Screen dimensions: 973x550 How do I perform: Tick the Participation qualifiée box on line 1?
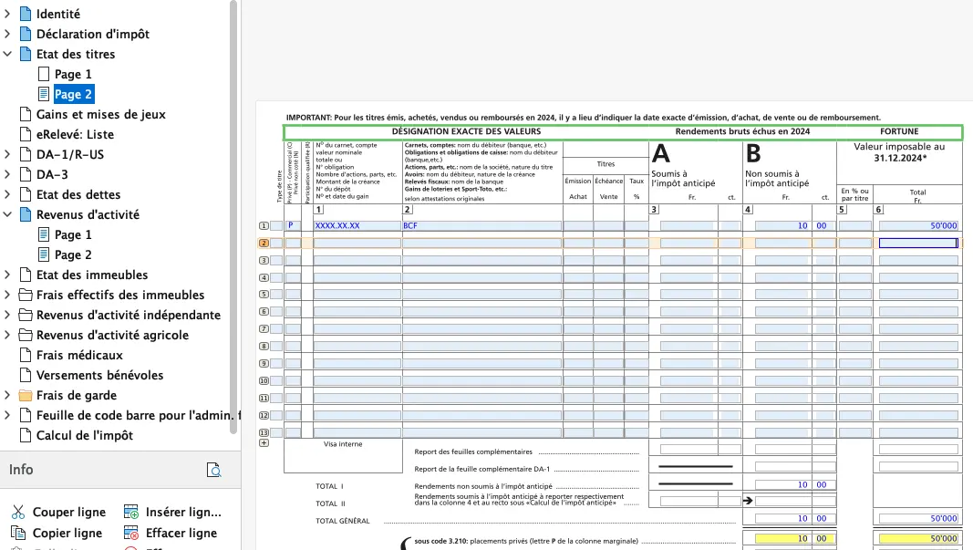click(307, 225)
